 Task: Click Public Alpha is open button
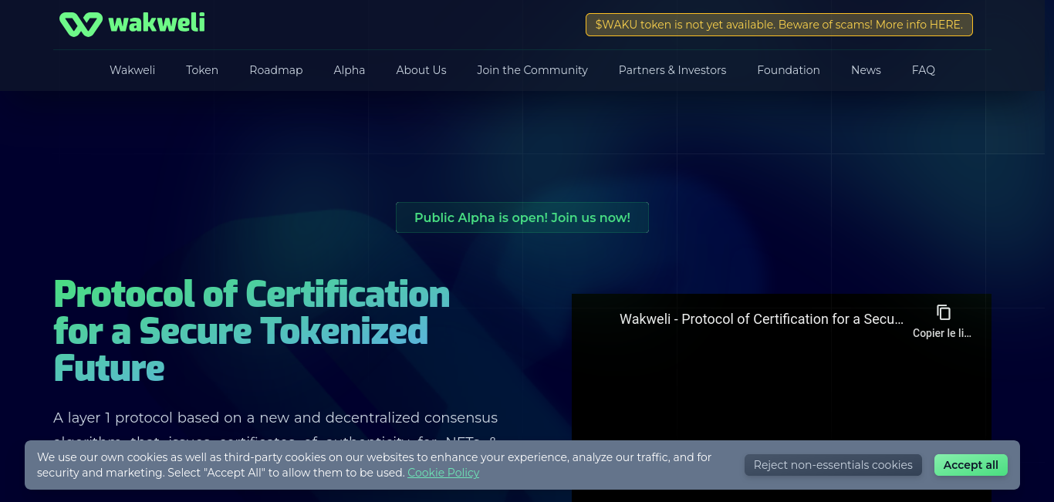coord(522,217)
